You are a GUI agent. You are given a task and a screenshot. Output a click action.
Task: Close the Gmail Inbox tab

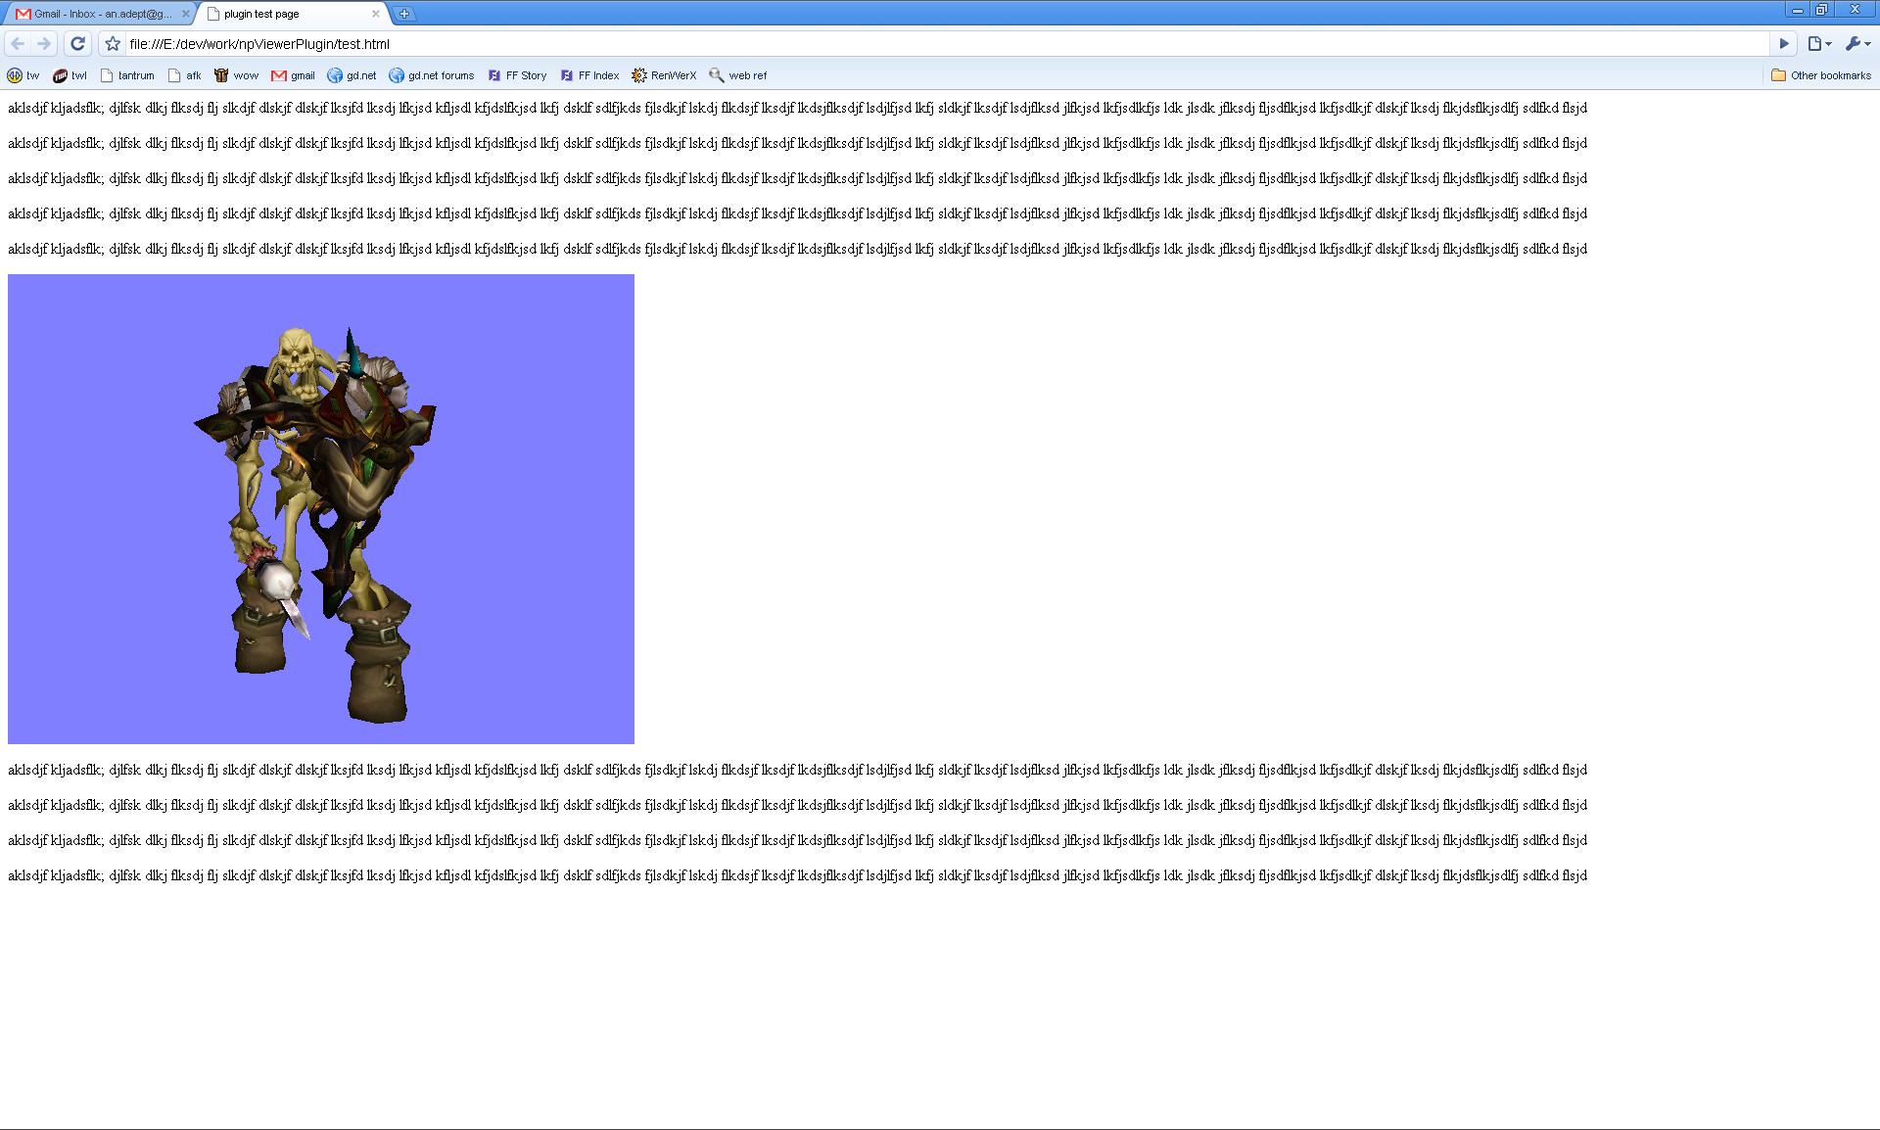[185, 14]
